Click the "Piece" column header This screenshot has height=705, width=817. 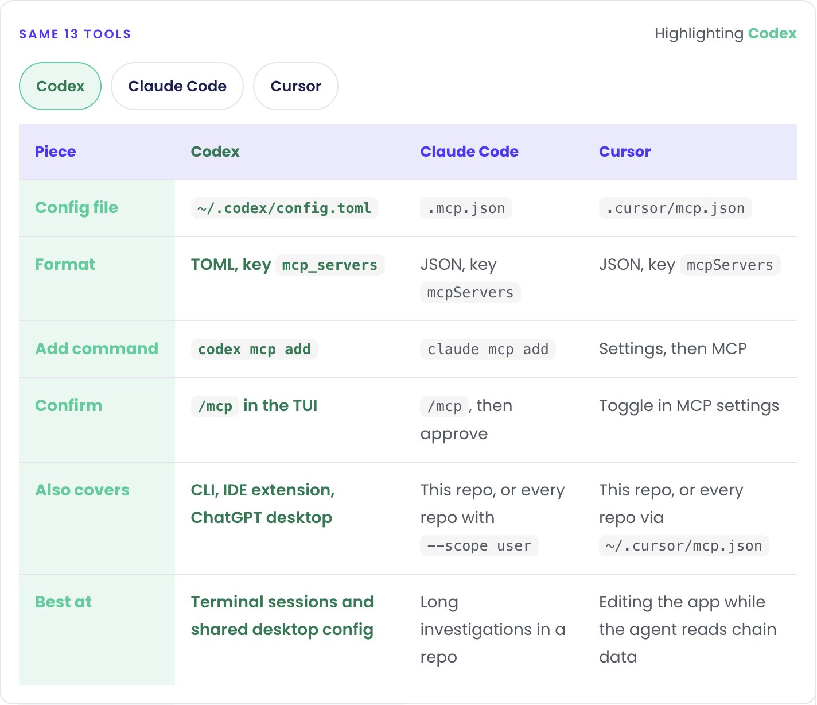[56, 152]
